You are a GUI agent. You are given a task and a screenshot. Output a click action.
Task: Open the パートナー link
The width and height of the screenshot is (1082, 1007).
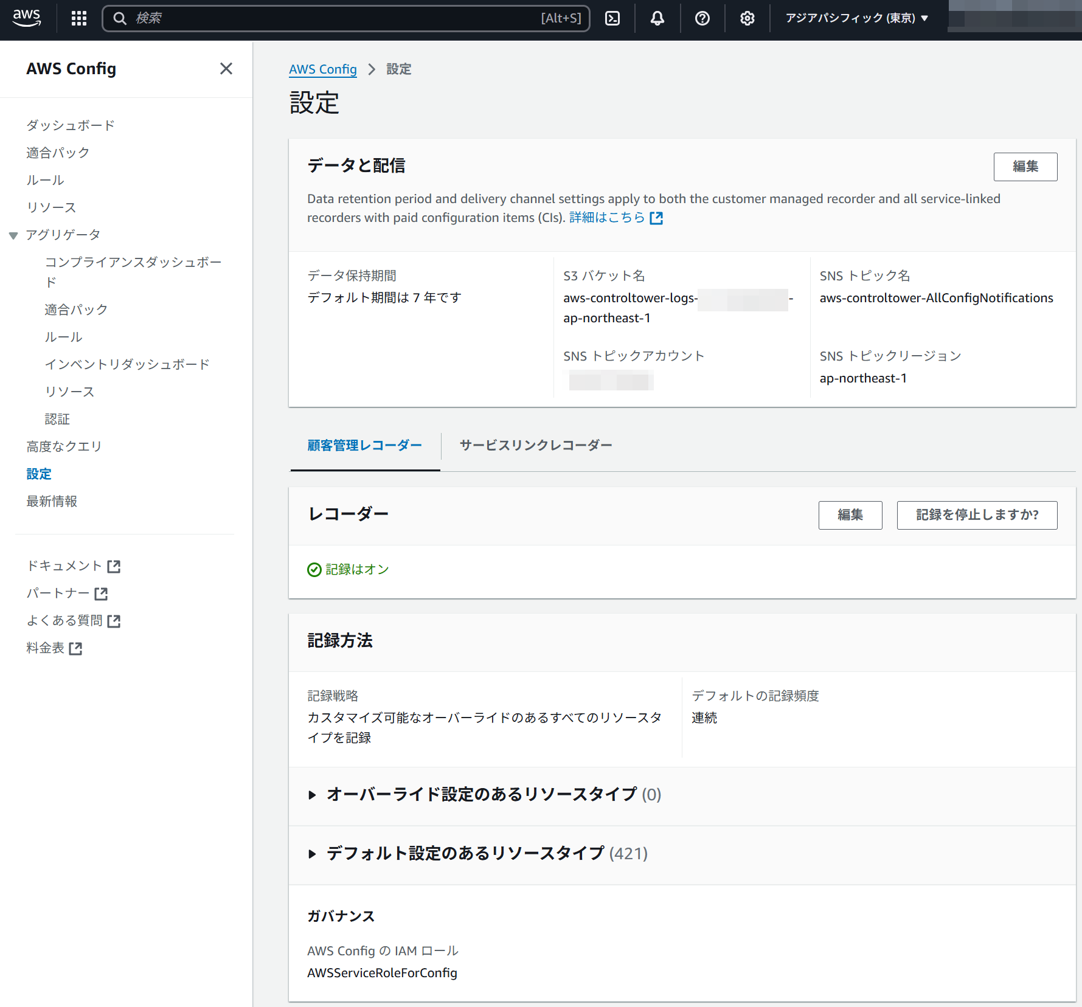coord(58,593)
